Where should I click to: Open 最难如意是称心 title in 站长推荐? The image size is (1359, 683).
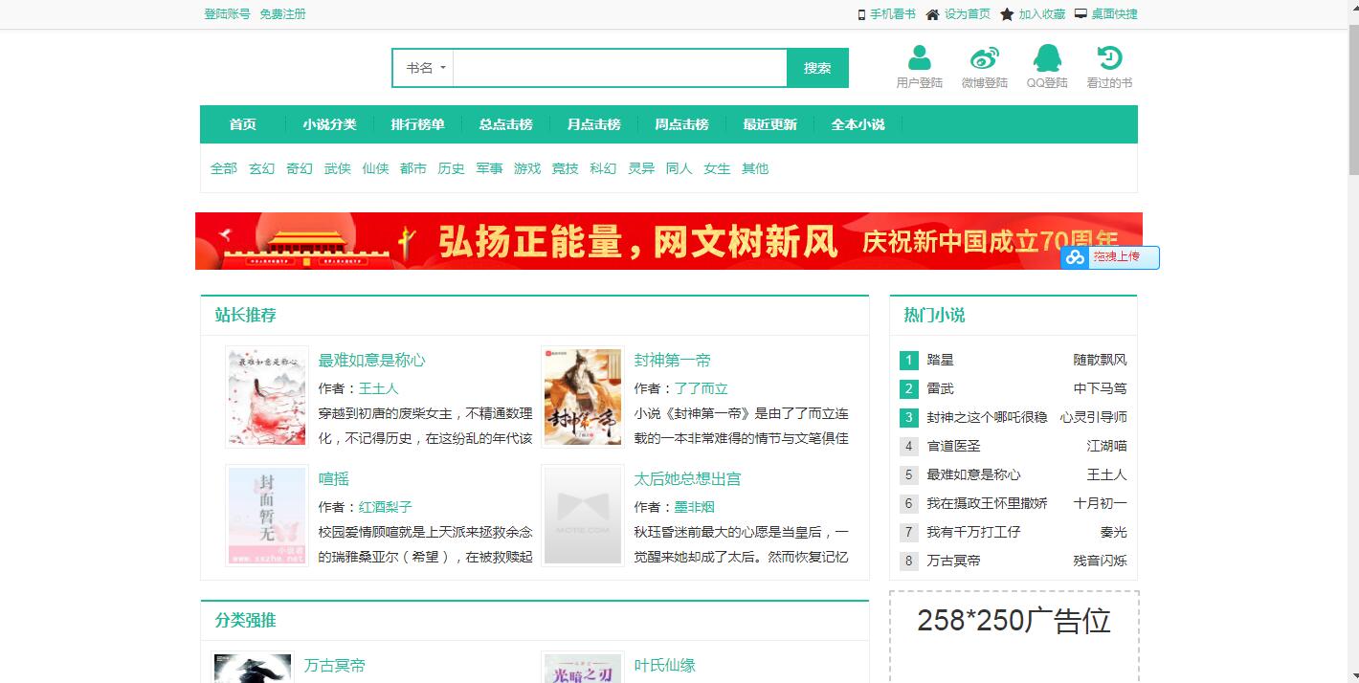372,360
